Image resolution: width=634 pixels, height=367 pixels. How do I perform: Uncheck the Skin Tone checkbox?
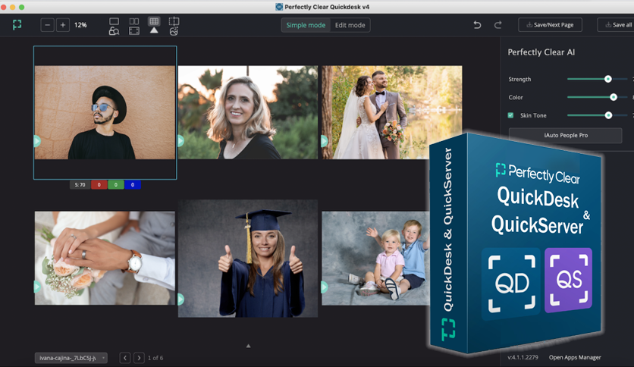[510, 115]
